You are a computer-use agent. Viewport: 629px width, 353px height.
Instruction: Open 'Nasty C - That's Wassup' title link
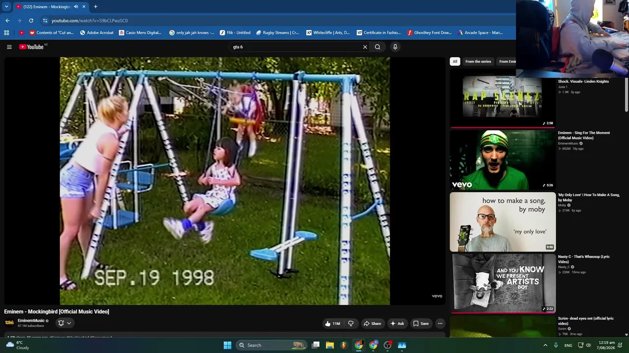click(584, 259)
